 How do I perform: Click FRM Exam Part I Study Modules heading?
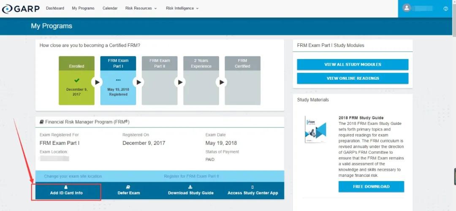click(x=331, y=45)
